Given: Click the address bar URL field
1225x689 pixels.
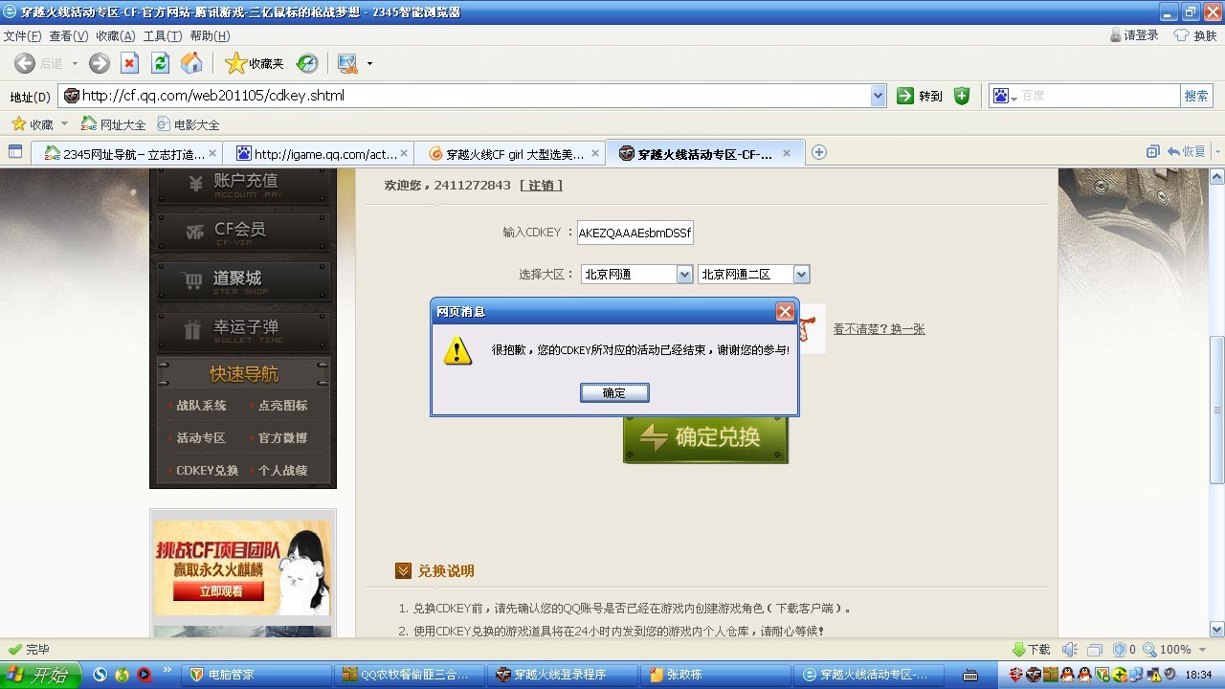Looking at the screenshot, I should [465, 96].
